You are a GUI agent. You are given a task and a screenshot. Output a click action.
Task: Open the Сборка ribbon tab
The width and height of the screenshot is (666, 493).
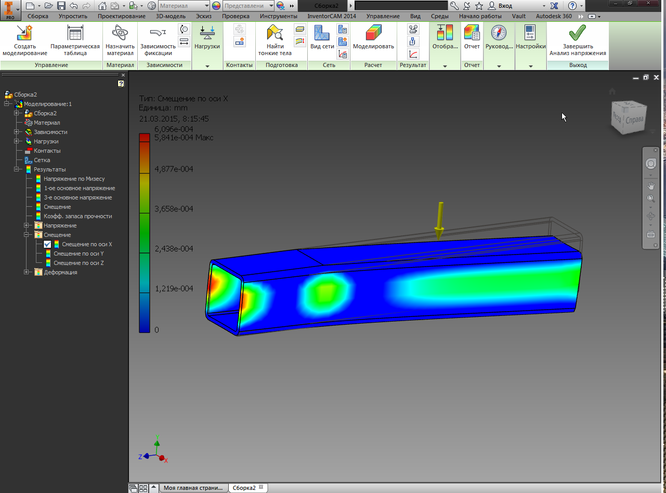(x=38, y=16)
